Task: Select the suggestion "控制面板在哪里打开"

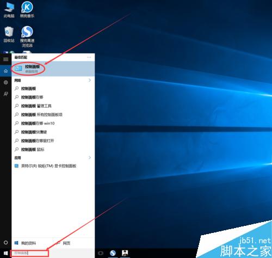Action: pos(53,141)
